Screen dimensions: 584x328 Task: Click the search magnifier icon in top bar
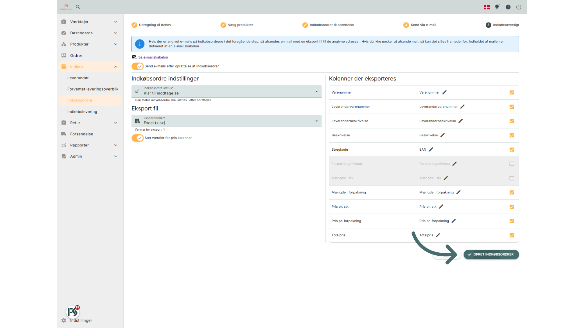tap(78, 7)
